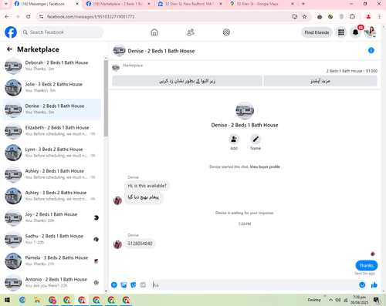The image size is (386, 306).
Task: Click the address bar URL
Action: point(90,17)
